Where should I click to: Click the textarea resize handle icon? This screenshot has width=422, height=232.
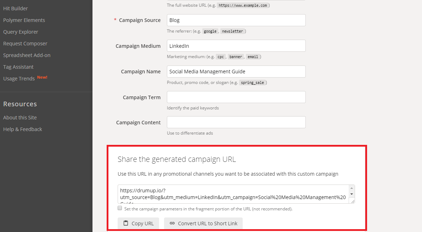point(353,201)
